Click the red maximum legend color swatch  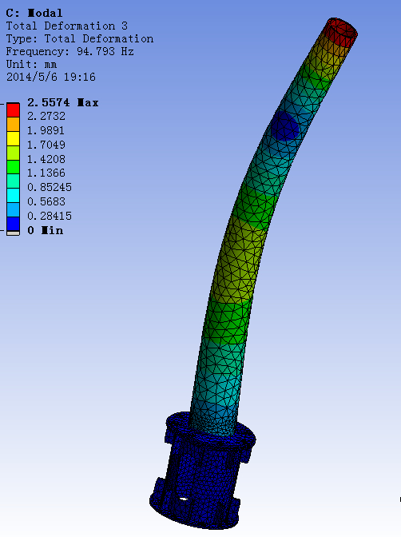coord(13,110)
